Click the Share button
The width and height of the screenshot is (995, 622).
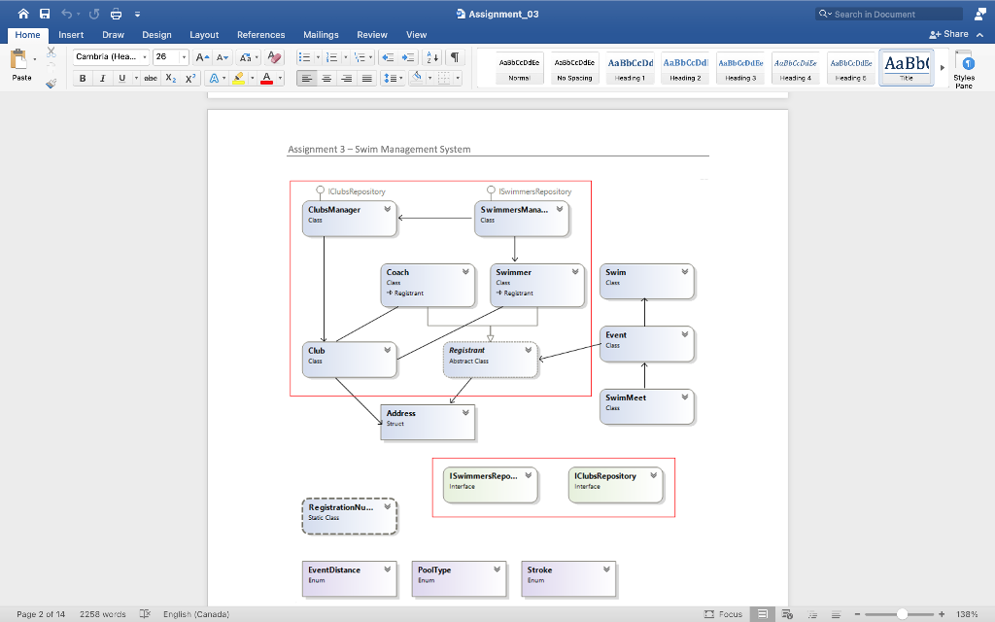pos(948,34)
